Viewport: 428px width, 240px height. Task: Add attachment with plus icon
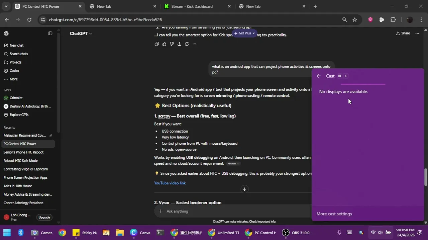(x=161, y=211)
